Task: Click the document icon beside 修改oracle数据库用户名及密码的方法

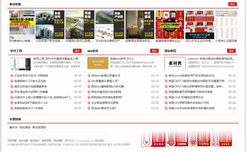Action: (166, 76)
